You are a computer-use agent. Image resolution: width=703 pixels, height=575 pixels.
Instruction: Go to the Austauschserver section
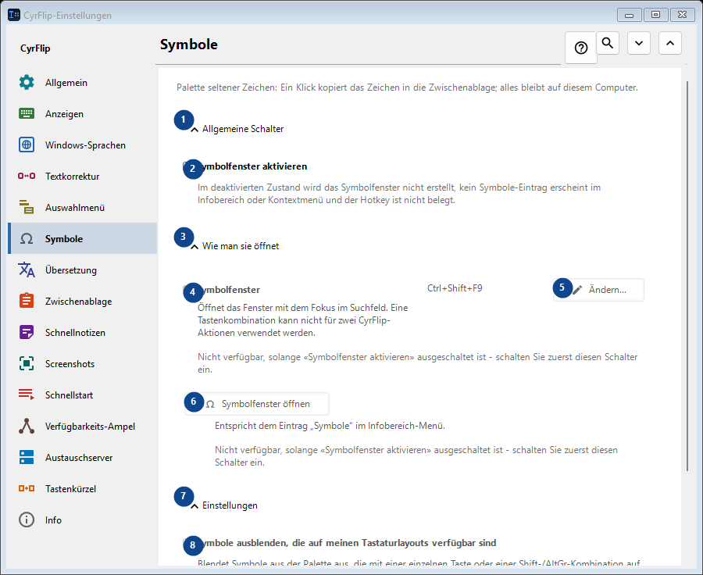(x=83, y=458)
